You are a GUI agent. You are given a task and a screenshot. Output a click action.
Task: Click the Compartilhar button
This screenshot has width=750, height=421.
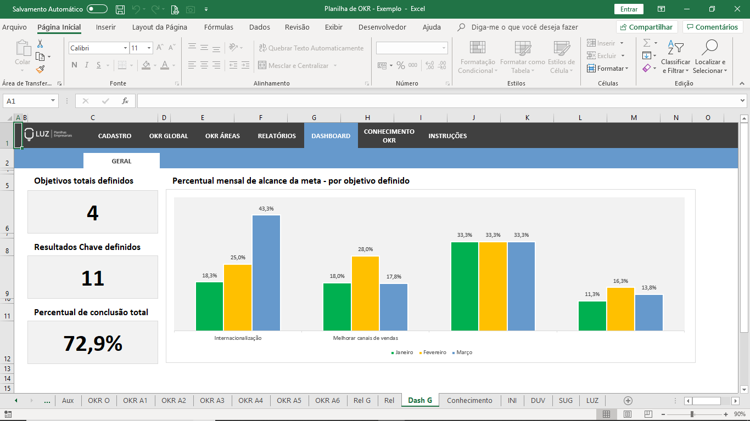tap(647, 27)
